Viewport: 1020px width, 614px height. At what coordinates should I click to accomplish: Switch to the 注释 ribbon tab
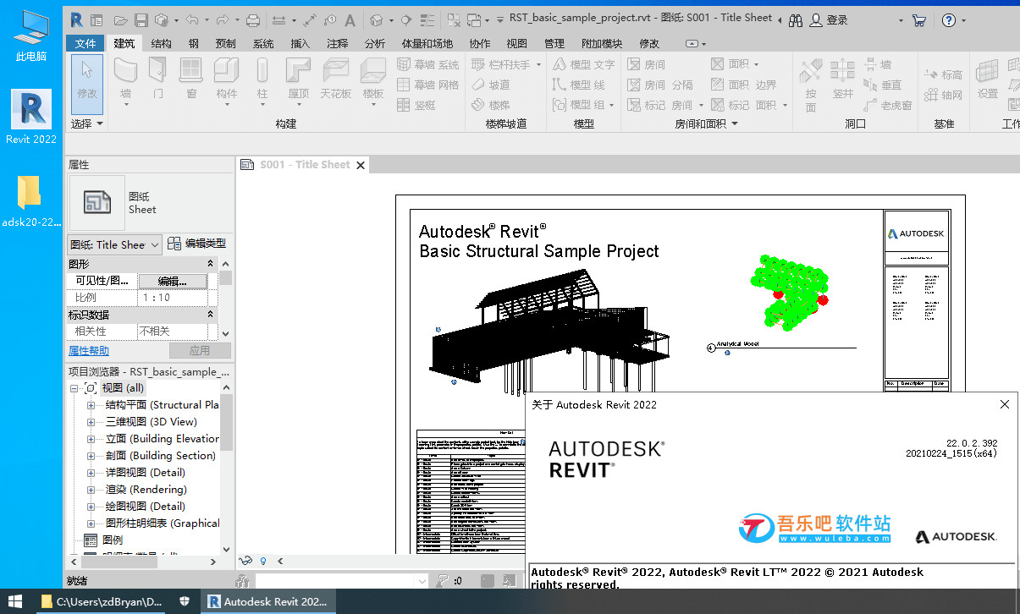click(x=337, y=43)
